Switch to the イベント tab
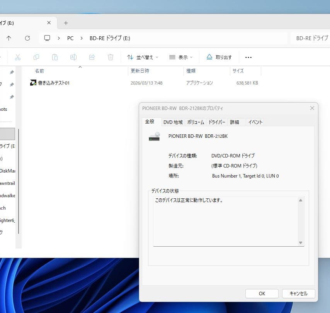Screen dimensions: 330x313 [255, 122]
